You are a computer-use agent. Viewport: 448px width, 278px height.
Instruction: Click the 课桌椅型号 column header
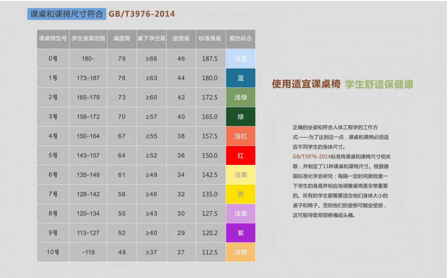[53, 39]
